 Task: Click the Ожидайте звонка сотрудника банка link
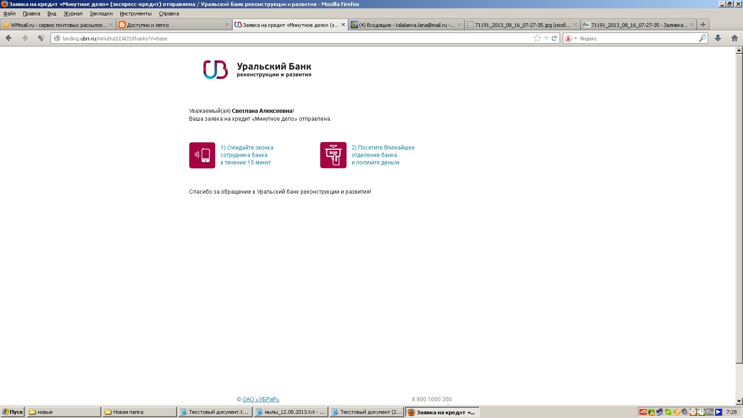247,155
